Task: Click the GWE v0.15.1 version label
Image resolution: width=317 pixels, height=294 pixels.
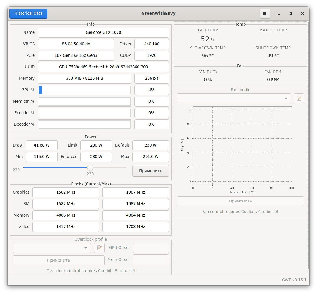Action: [x=294, y=280]
